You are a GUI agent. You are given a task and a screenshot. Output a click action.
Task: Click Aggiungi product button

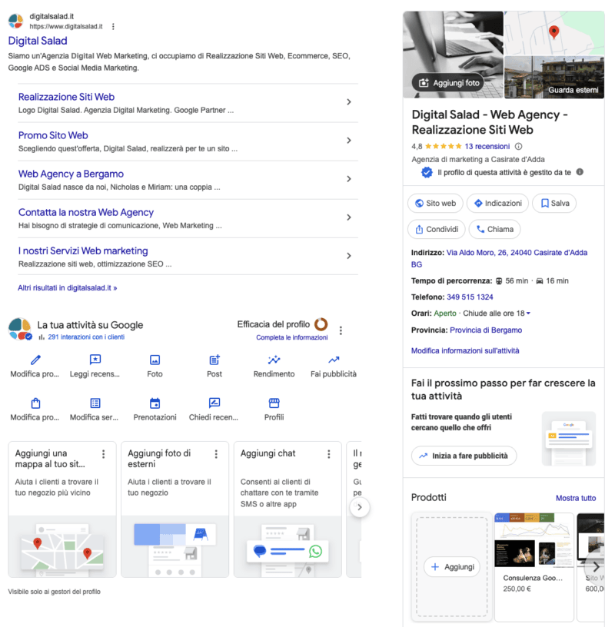pos(452,566)
